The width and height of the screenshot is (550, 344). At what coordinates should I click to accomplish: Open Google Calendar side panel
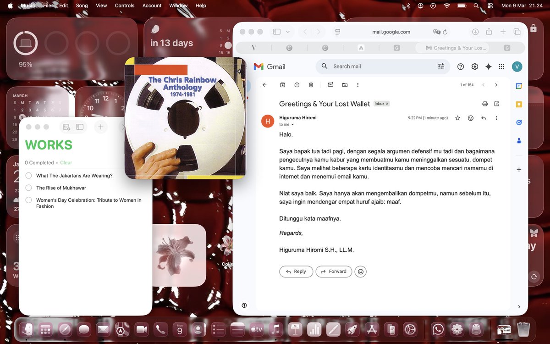pos(519,86)
